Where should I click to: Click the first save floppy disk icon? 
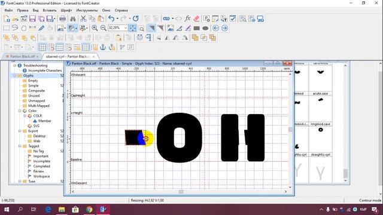[x=32, y=19]
